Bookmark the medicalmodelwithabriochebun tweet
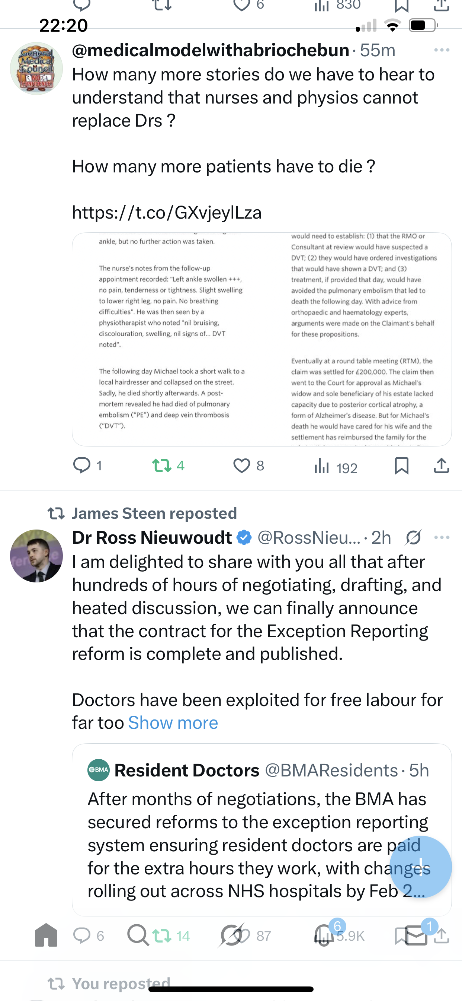 coord(401,465)
